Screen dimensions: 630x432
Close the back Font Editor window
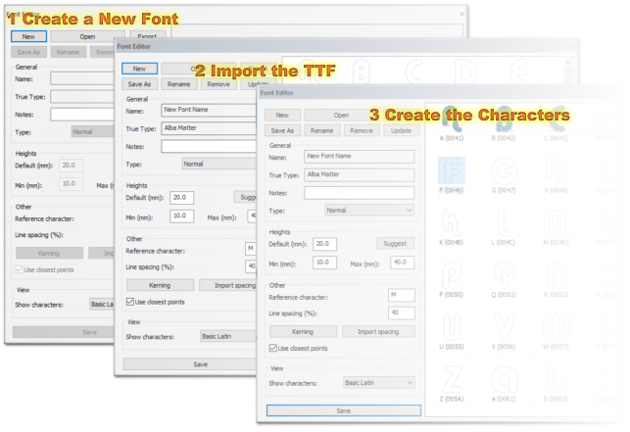pyautogui.click(x=462, y=14)
